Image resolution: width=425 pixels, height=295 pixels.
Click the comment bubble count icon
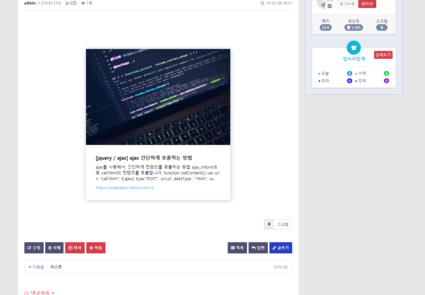pyautogui.click(x=67, y=3)
